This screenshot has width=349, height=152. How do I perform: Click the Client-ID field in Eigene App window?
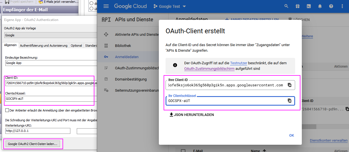pos(51,83)
